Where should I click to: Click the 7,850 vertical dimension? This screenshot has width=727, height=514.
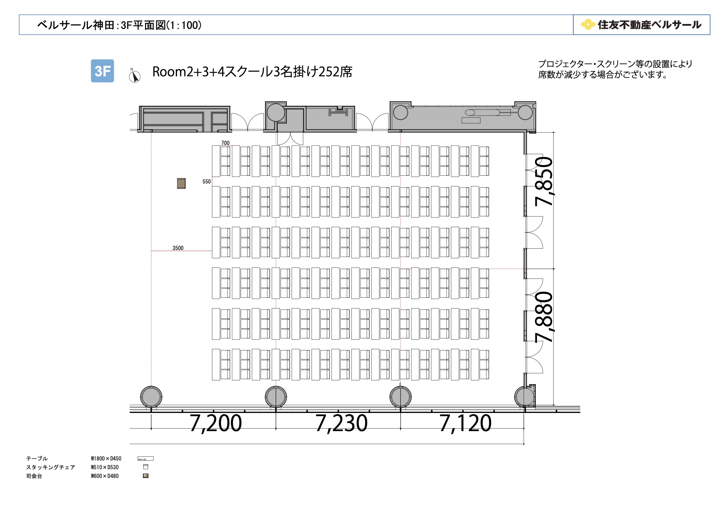(544, 181)
